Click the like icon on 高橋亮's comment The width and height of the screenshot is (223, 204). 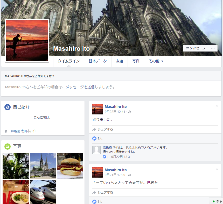click(x=104, y=157)
